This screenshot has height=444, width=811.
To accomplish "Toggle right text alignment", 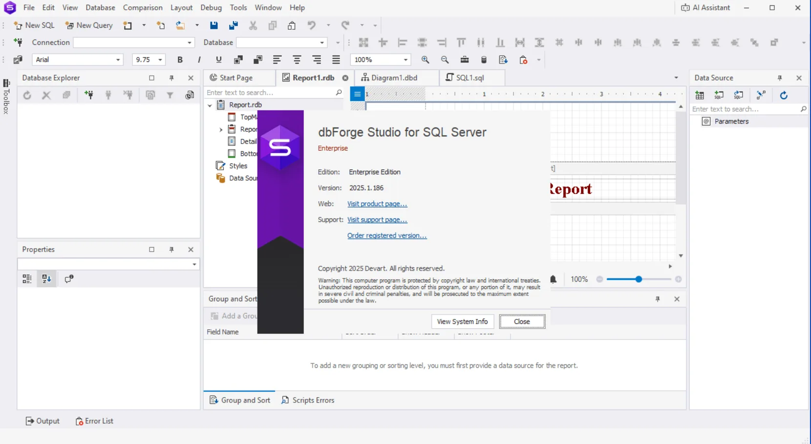I will tap(317, 60).
